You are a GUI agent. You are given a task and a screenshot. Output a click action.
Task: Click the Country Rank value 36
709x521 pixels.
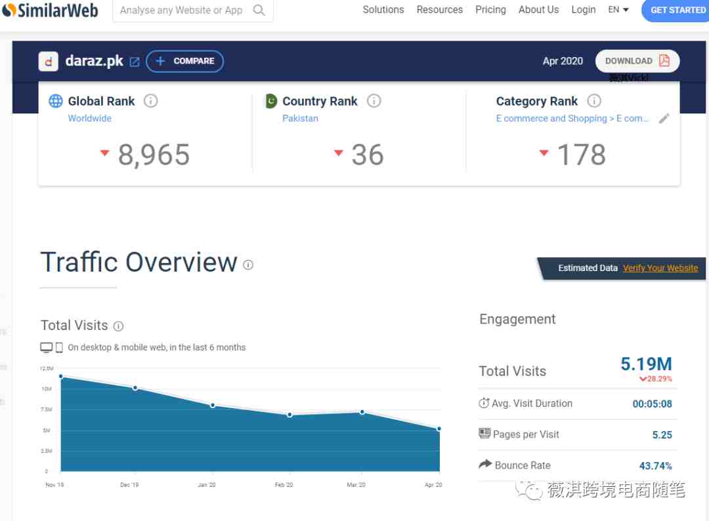coord(368,155)
